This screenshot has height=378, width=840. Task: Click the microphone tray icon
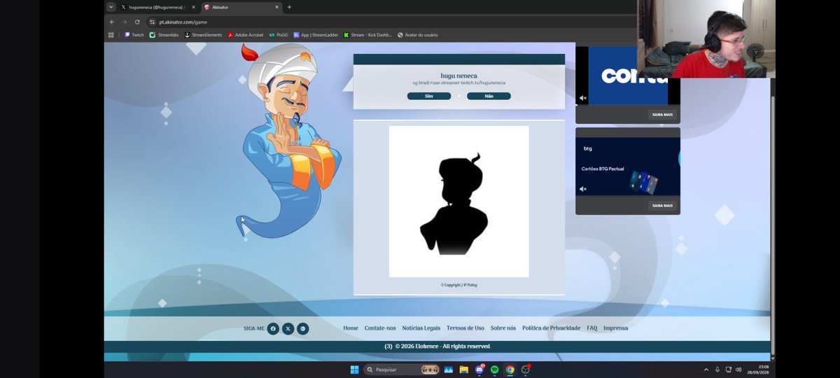717,370
